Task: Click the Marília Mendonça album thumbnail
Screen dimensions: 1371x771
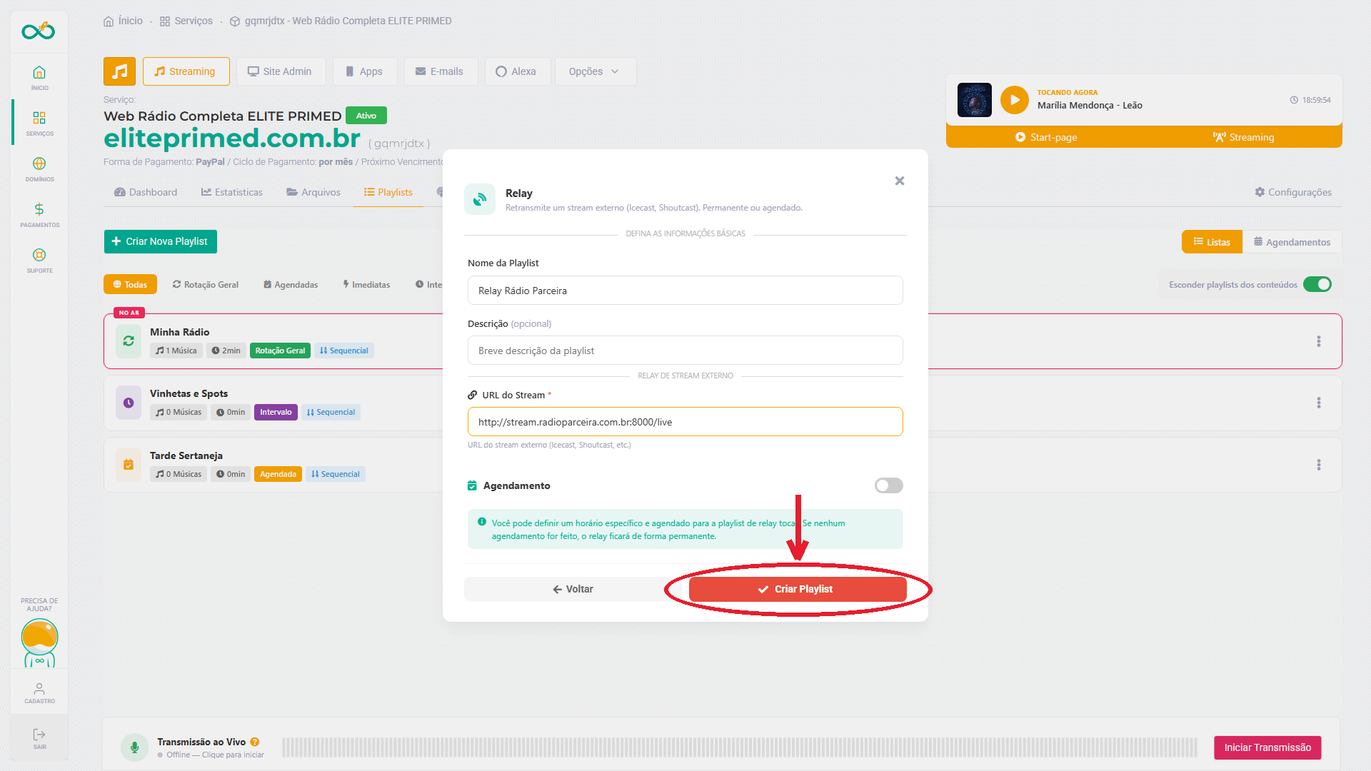Action: pos(974,100)
